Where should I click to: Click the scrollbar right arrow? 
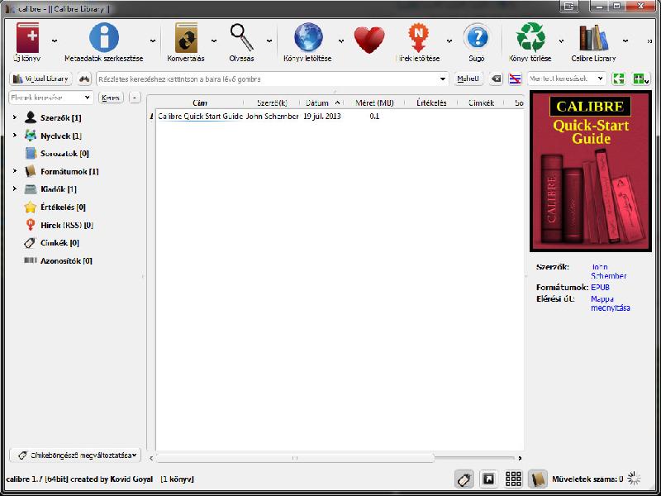click(x=520, y=458)
